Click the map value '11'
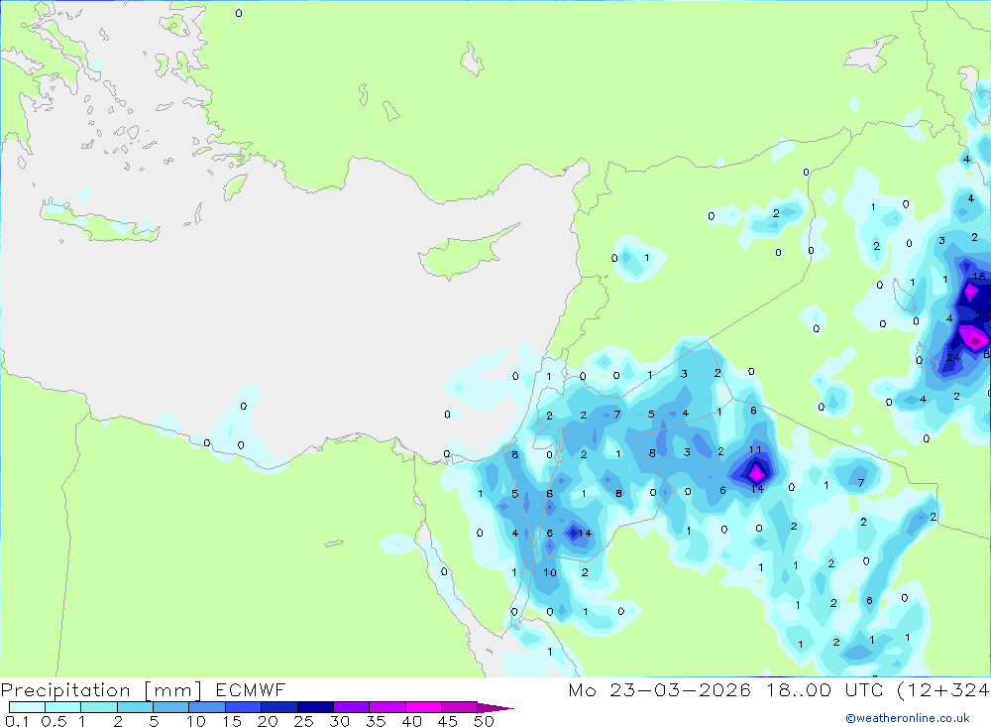This screenshot has height=727, width=991. tap(755, 450)
